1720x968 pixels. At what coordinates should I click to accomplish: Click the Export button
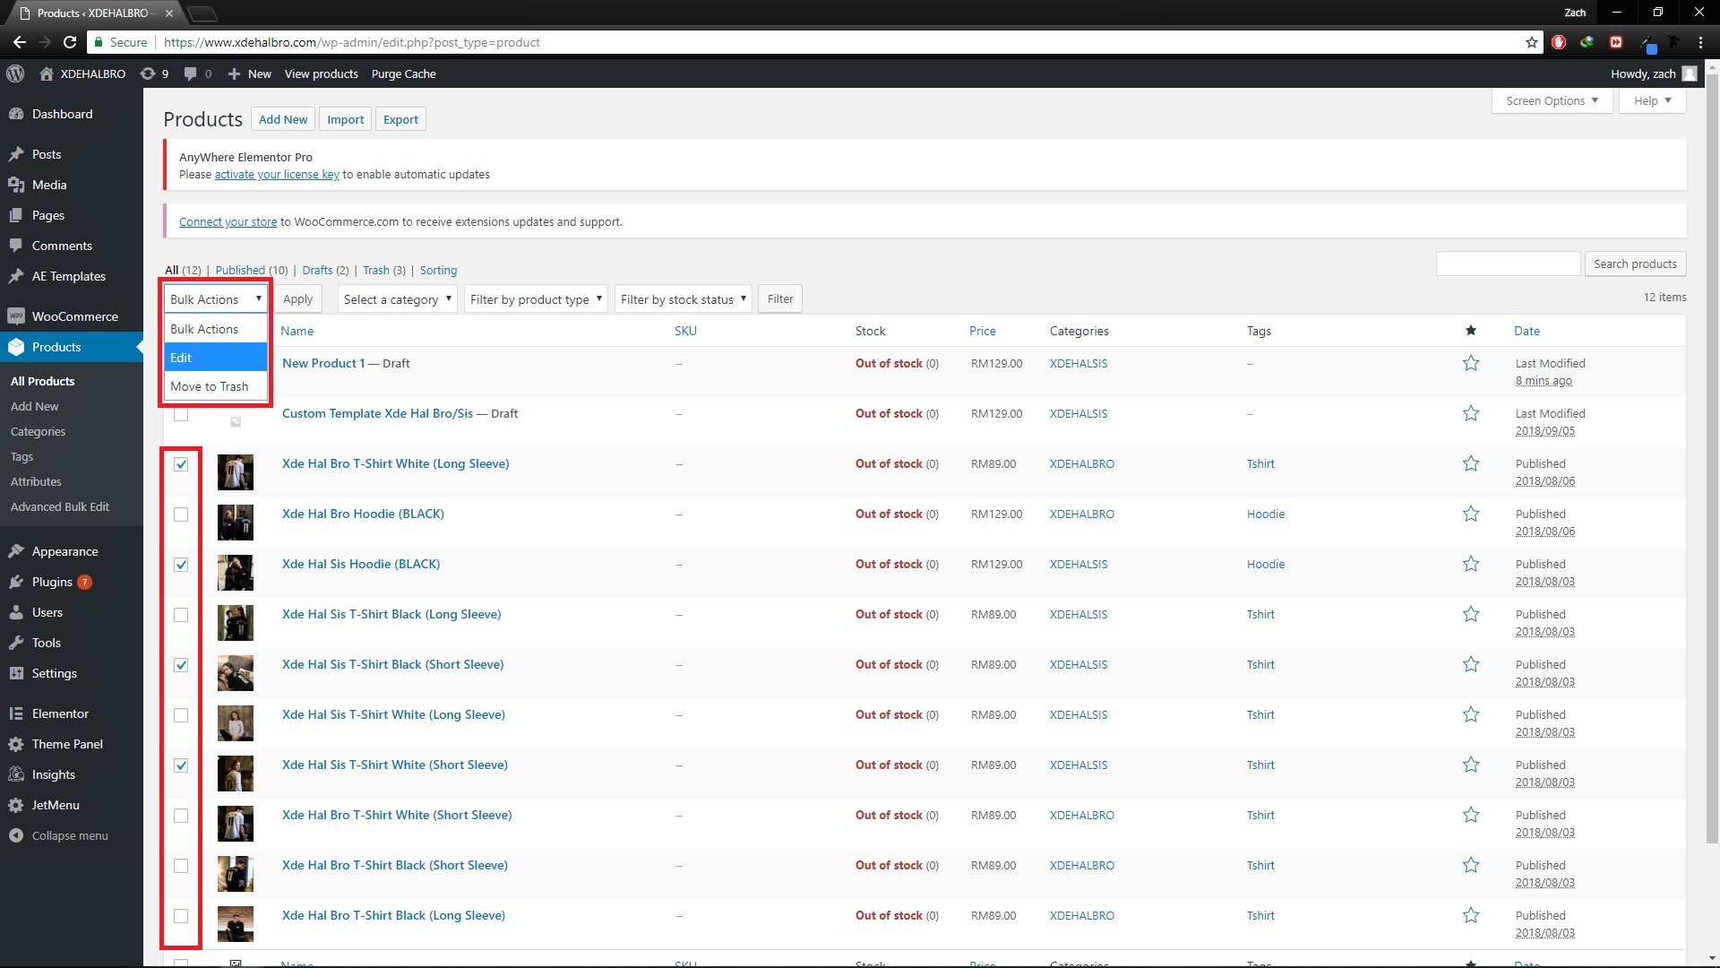click(x=400, y=119)
